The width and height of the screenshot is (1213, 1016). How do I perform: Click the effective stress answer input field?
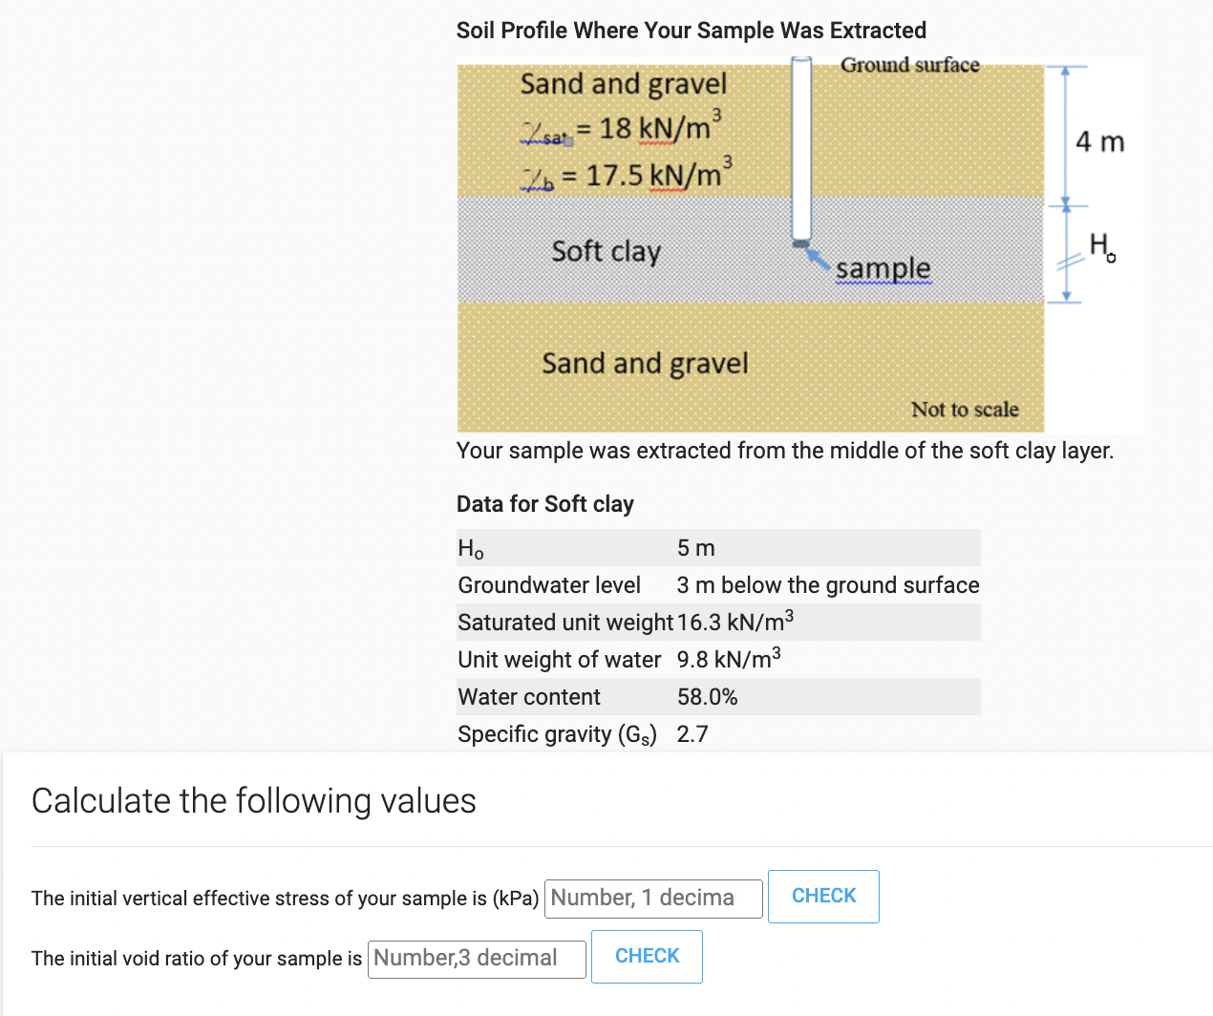pos(652,898)
